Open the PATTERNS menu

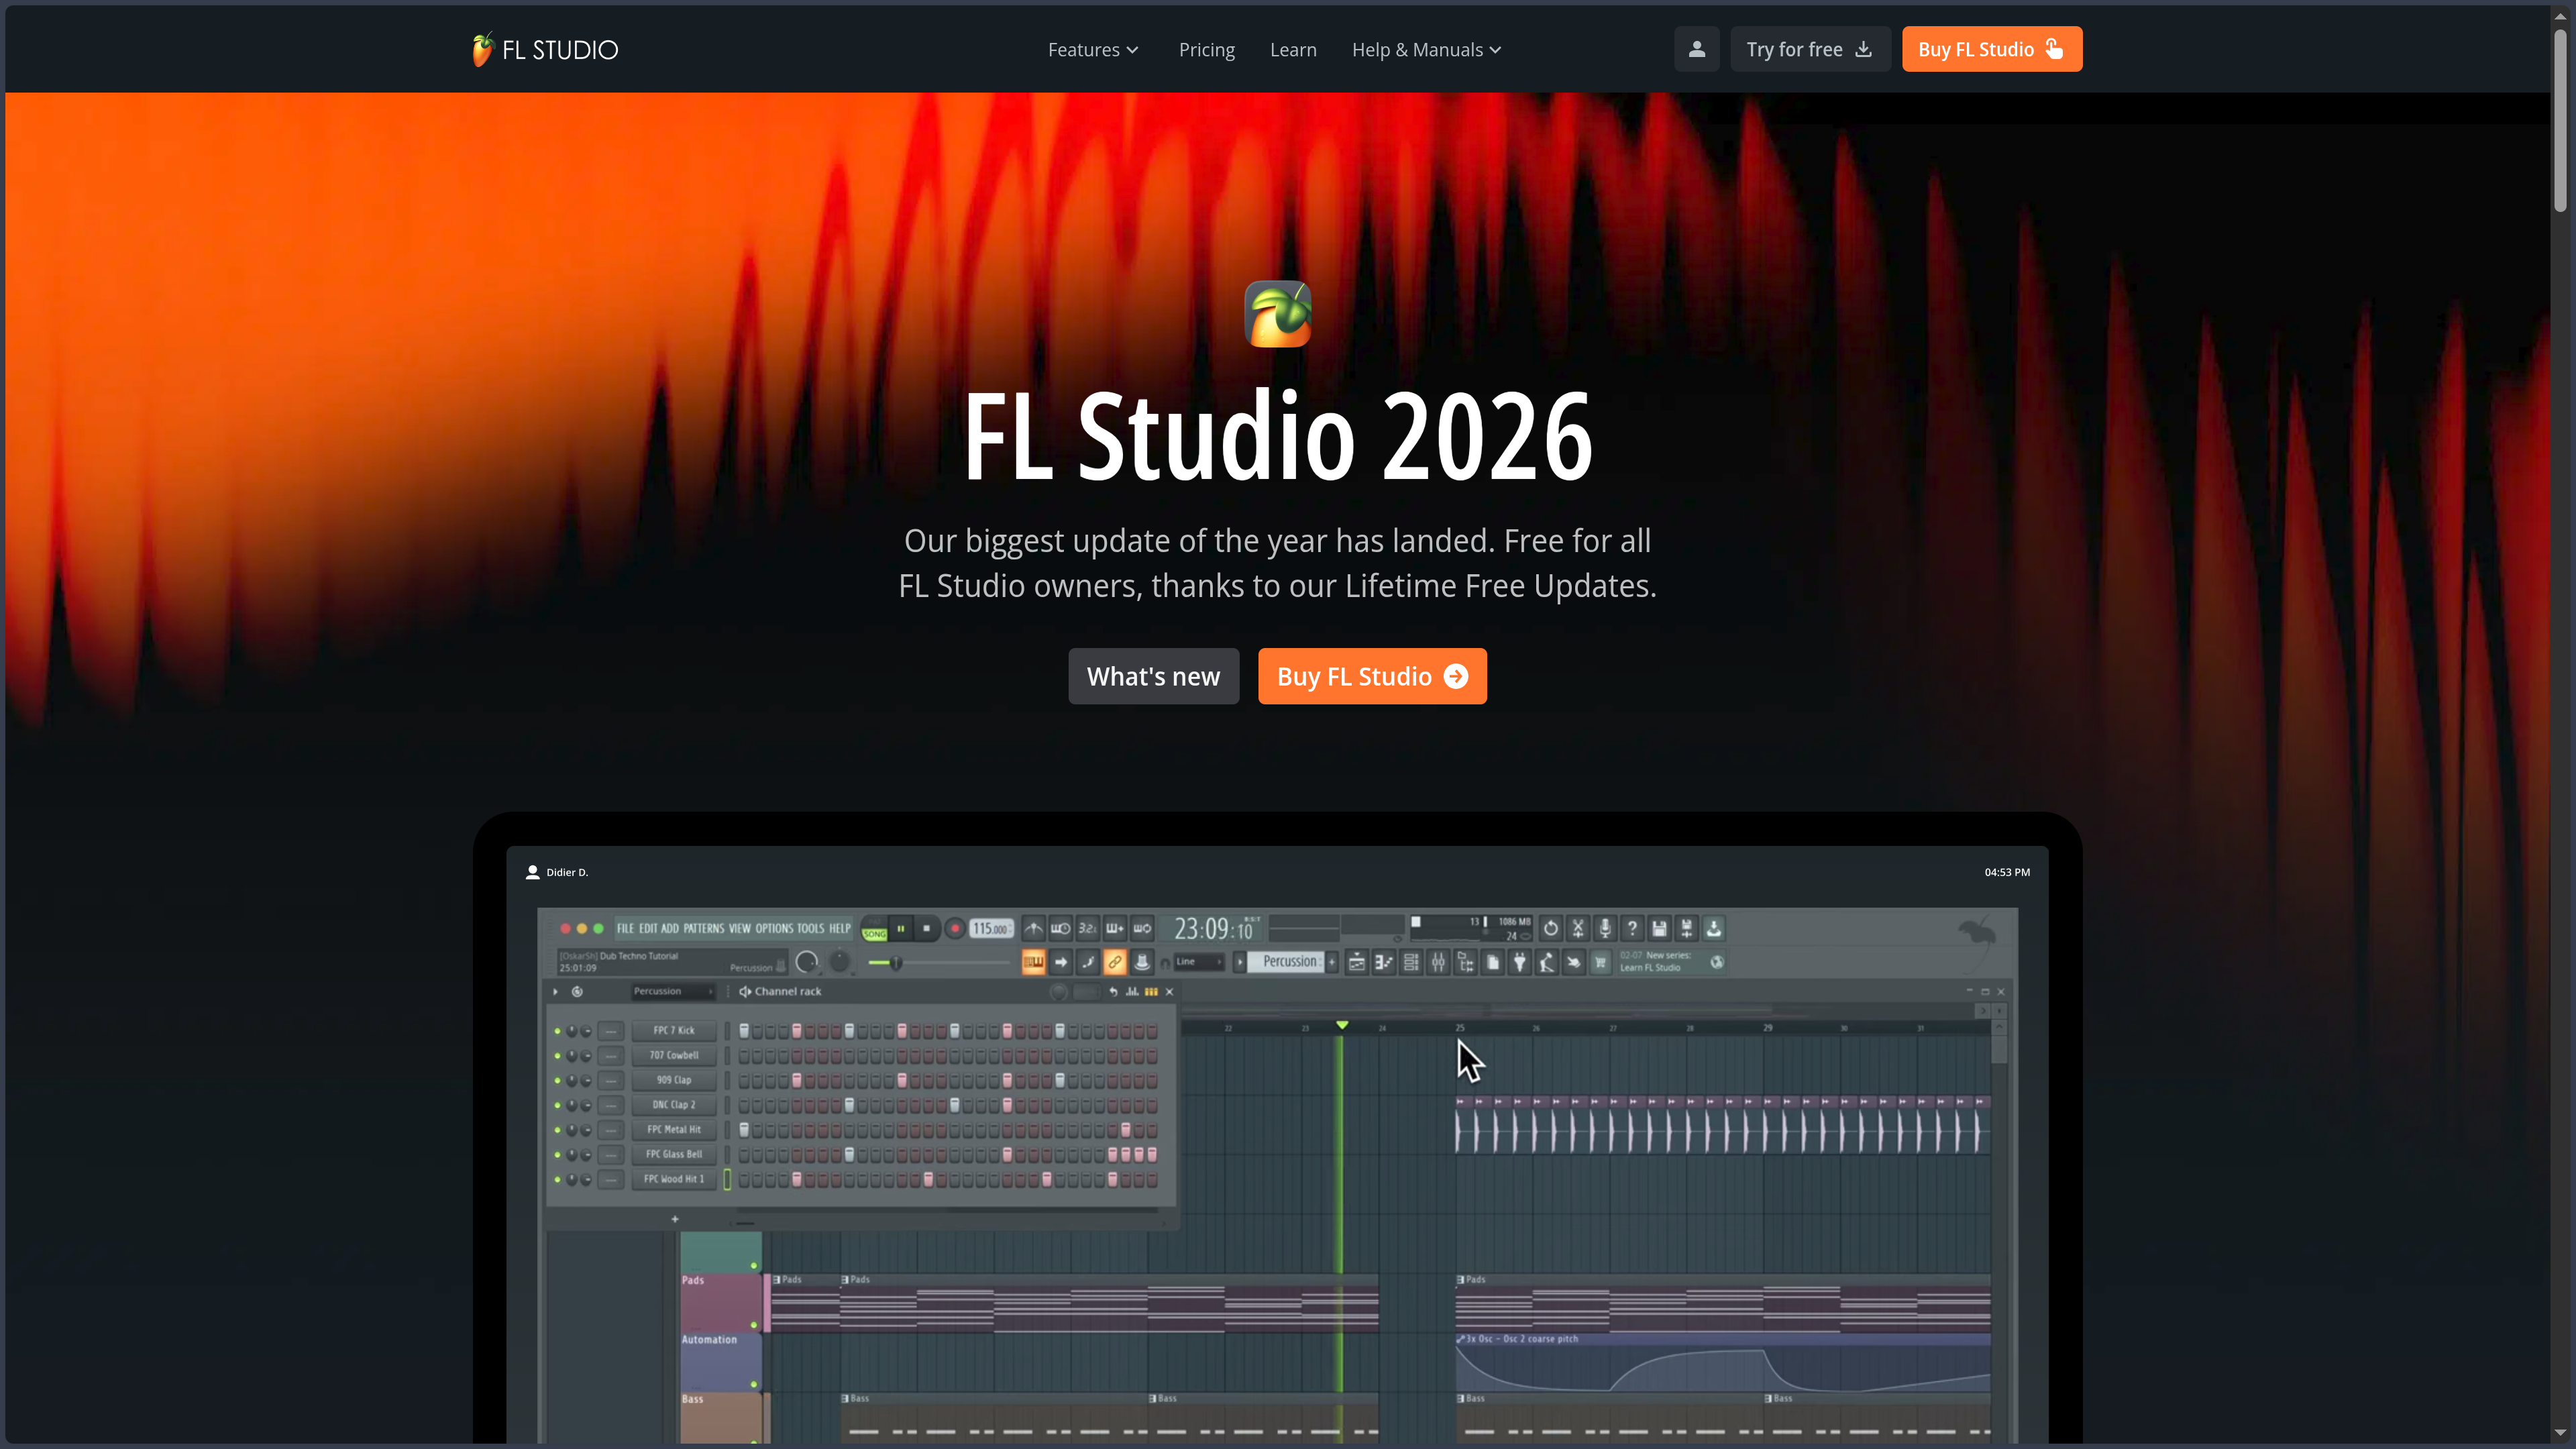click(x=704, y=929)
